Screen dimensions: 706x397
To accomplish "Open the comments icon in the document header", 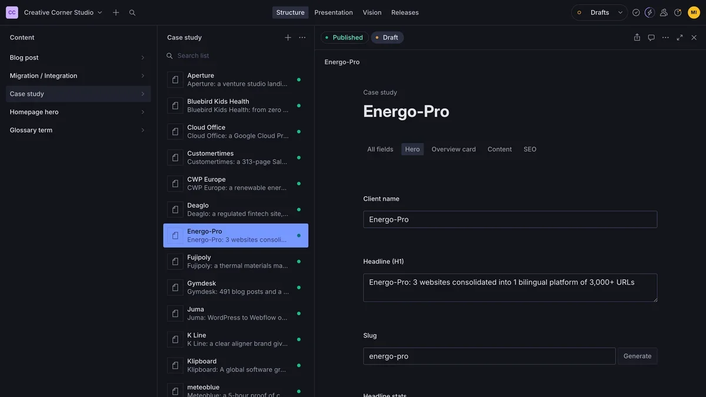I will click(x=651, y=38).
